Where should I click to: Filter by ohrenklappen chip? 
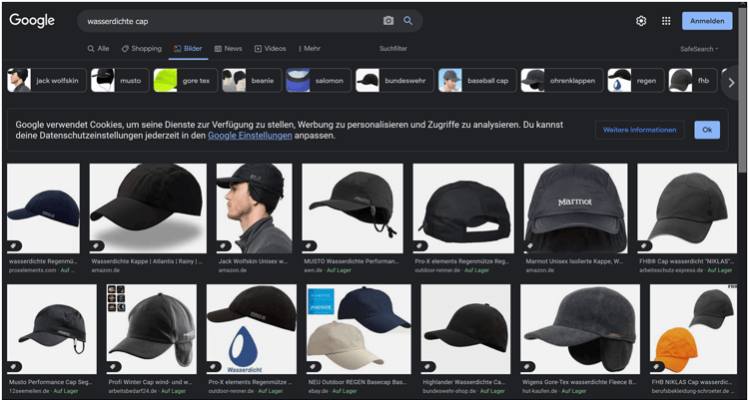coord(561,80)
